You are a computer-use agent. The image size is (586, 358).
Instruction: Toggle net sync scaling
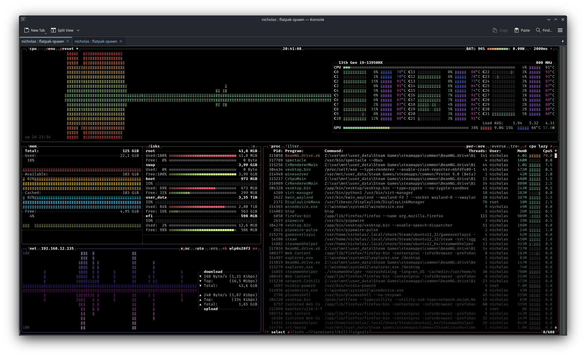[185, 249]
